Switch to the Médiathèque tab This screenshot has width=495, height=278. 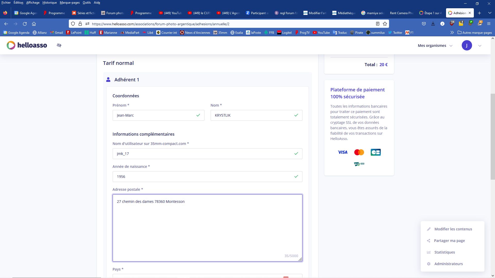[344, 13]
